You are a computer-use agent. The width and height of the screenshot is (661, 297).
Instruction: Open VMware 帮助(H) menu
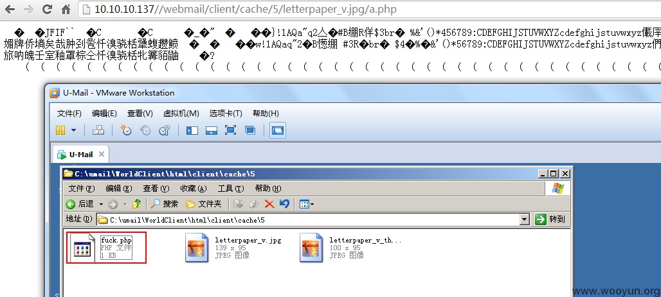(266, 113)
